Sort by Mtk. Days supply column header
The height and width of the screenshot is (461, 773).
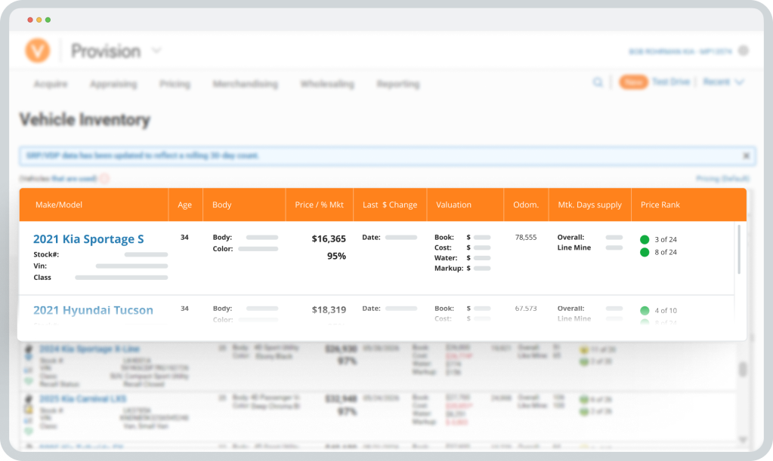(589, 204)
